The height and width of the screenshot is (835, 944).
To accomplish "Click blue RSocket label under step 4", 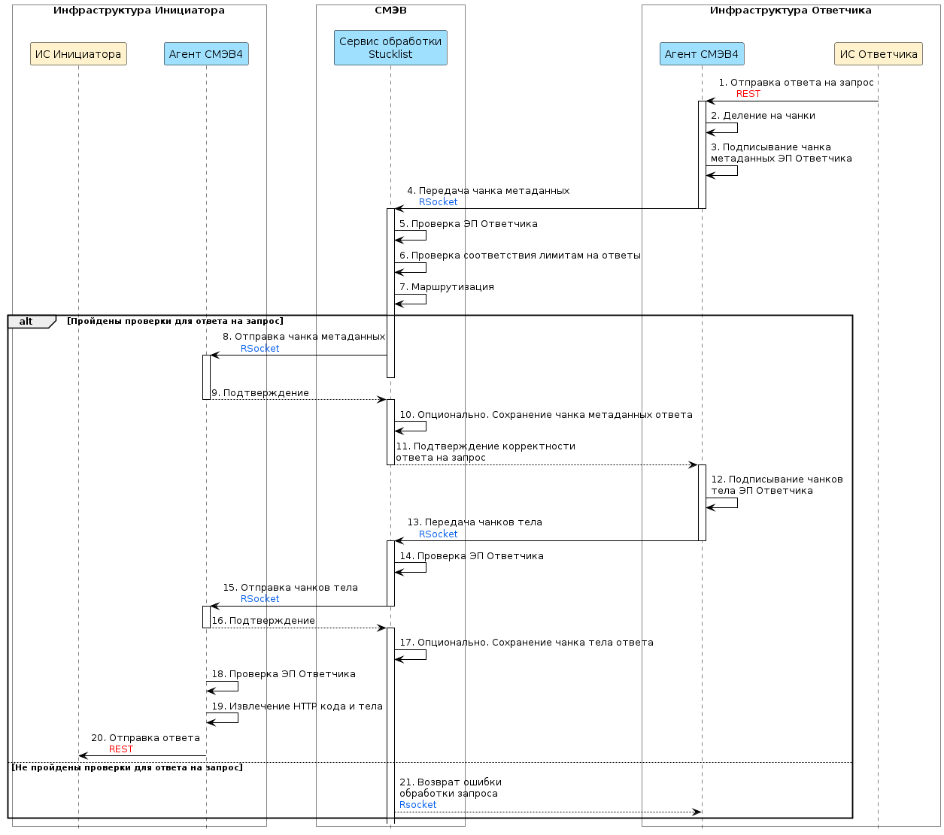I will pyautogui.click(x=438, y=202).
